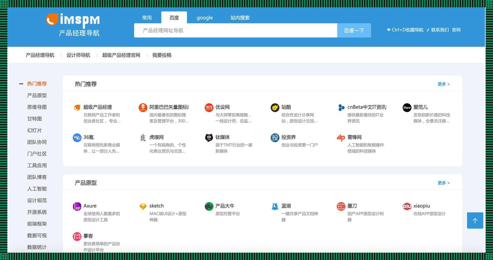Click the 联系我们 link

(438, 30)
